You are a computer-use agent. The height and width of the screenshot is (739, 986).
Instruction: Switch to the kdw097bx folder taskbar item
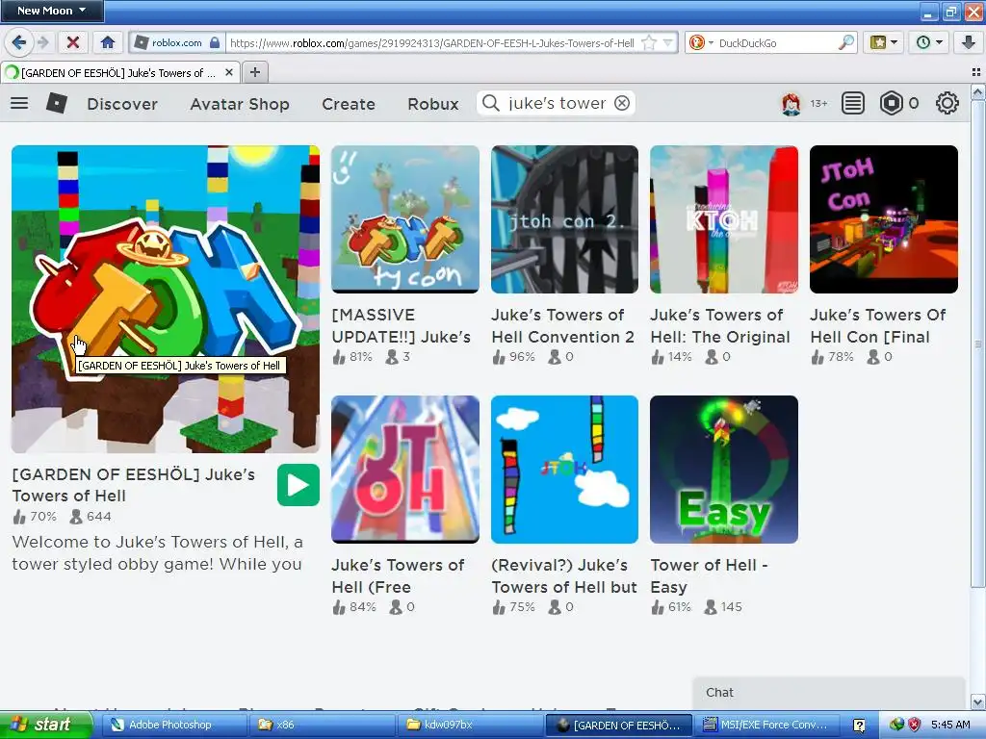(x=470, y=725)
